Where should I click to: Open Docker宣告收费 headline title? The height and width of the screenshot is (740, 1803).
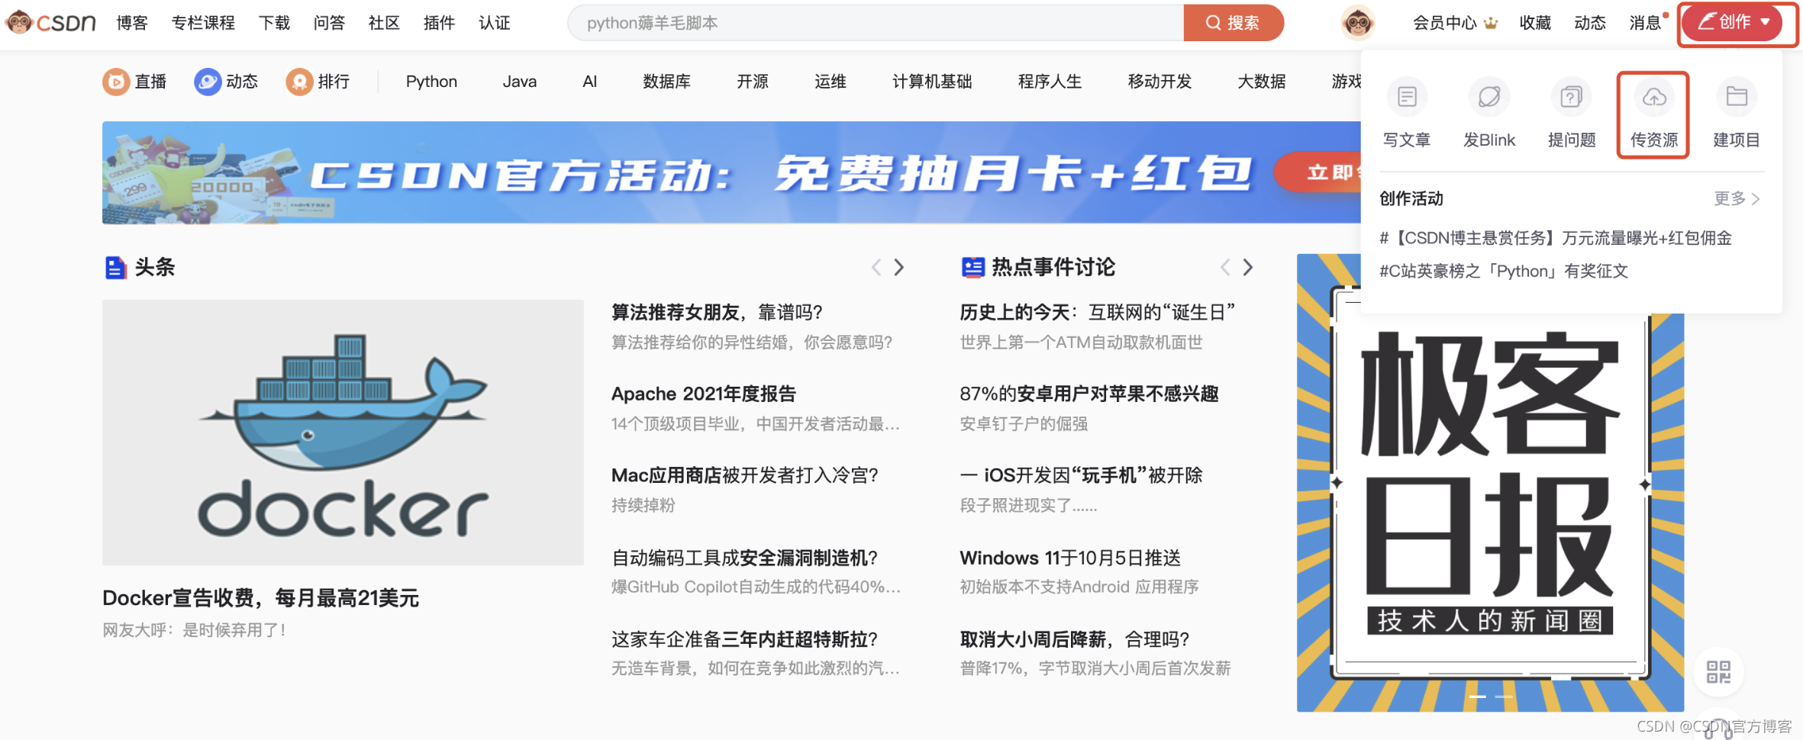click(260, 598)
